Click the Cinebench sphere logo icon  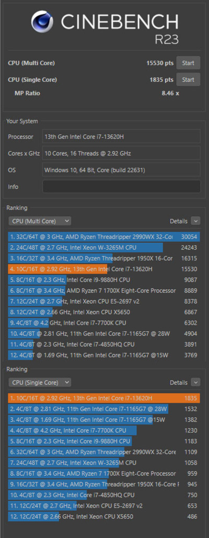(x=42, y=21)
